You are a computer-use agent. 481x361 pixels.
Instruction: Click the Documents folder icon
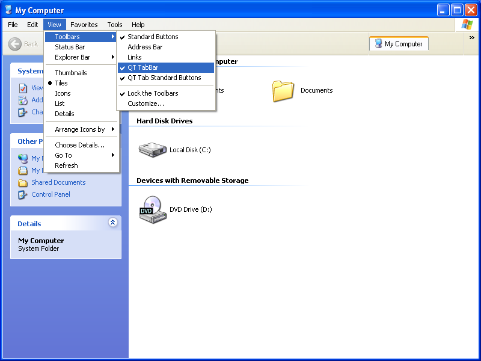click(283, 91)
